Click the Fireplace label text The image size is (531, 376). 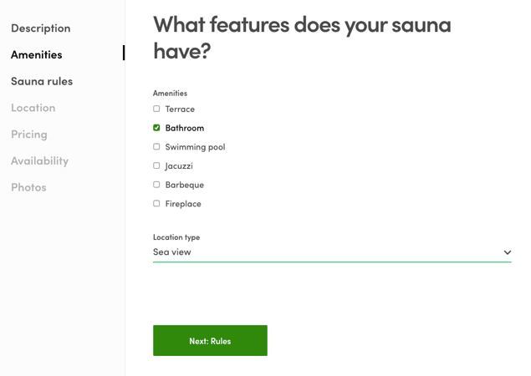[x=183, y=204]
